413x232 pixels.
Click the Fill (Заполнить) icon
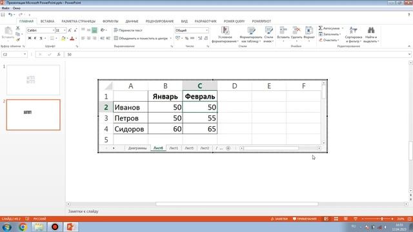320,34
